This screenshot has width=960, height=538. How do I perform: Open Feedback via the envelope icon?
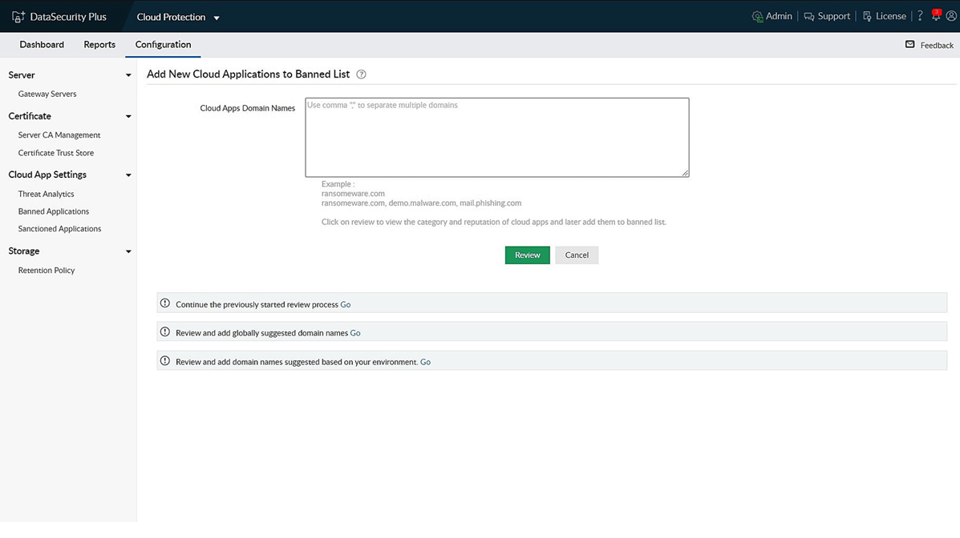[912, 45]
